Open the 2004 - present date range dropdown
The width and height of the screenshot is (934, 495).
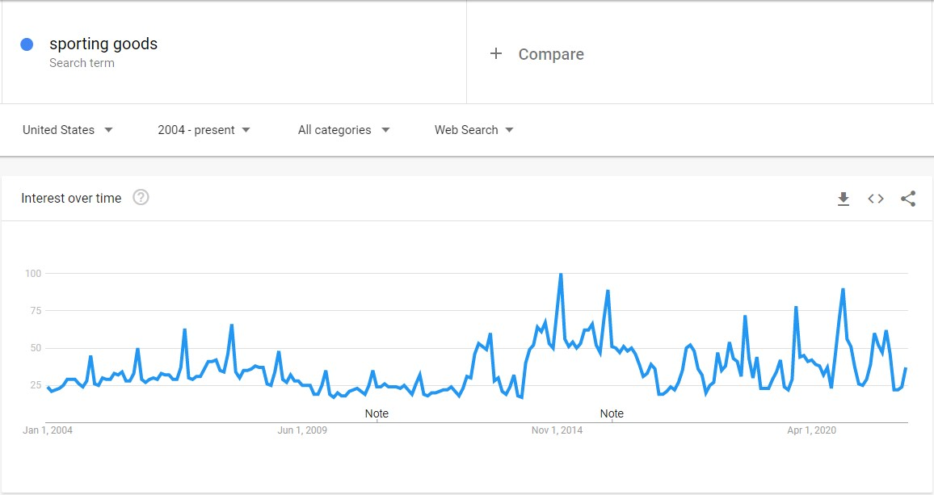pos(204,130)
